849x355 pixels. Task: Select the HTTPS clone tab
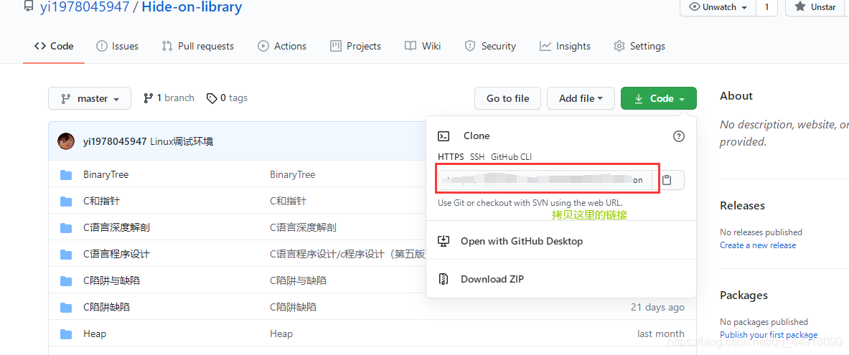pos(451,157)
